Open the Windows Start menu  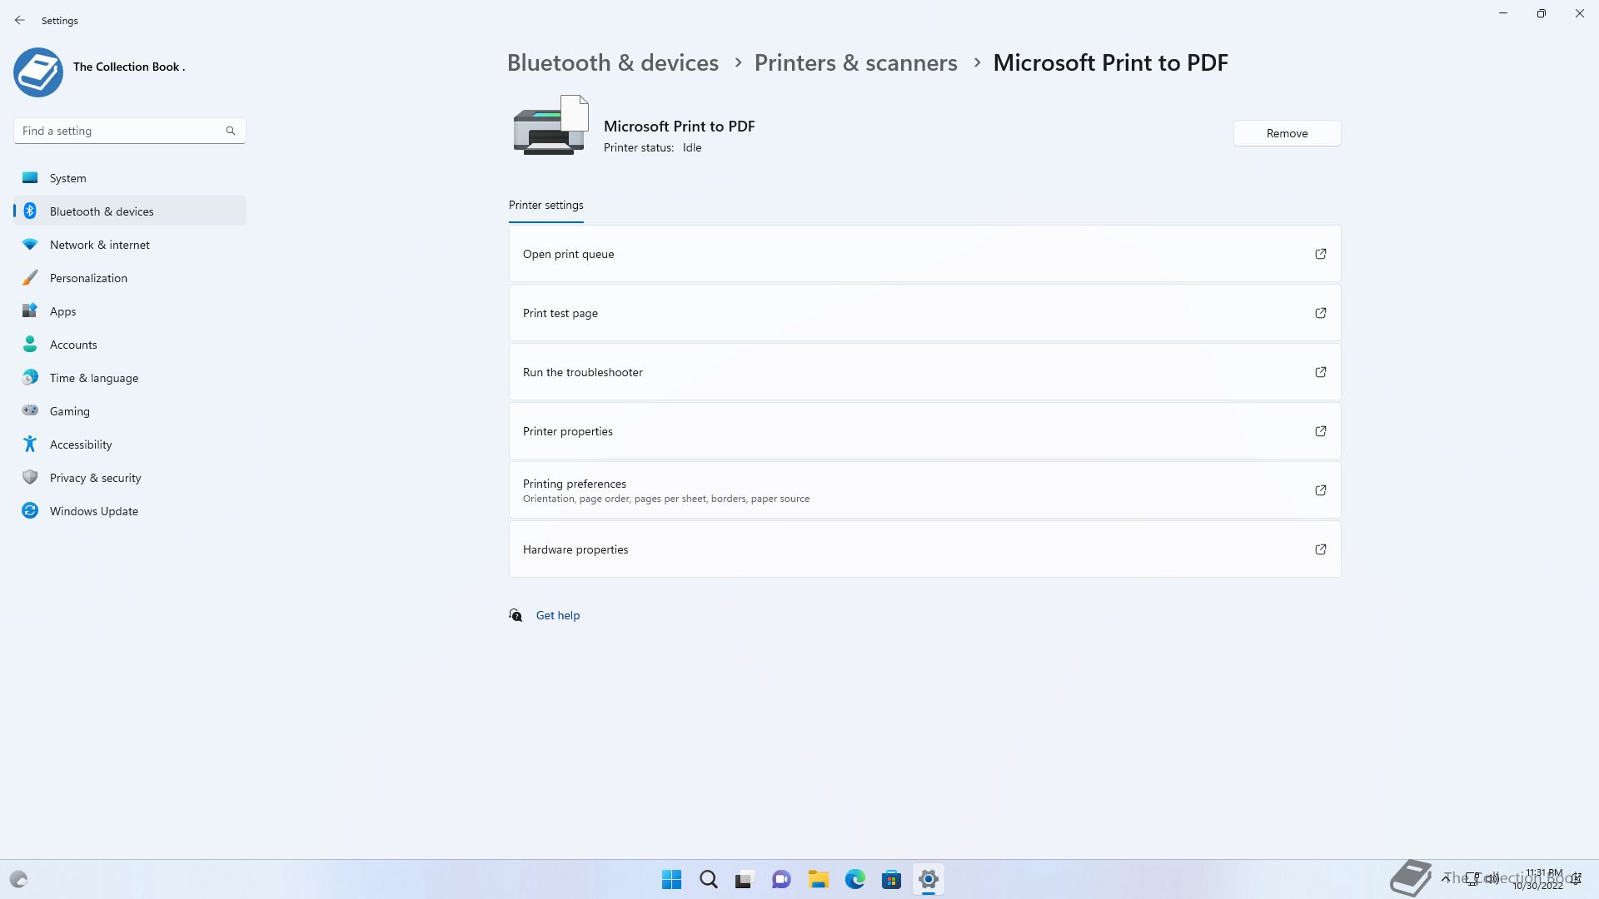click(x=671, y=879)
